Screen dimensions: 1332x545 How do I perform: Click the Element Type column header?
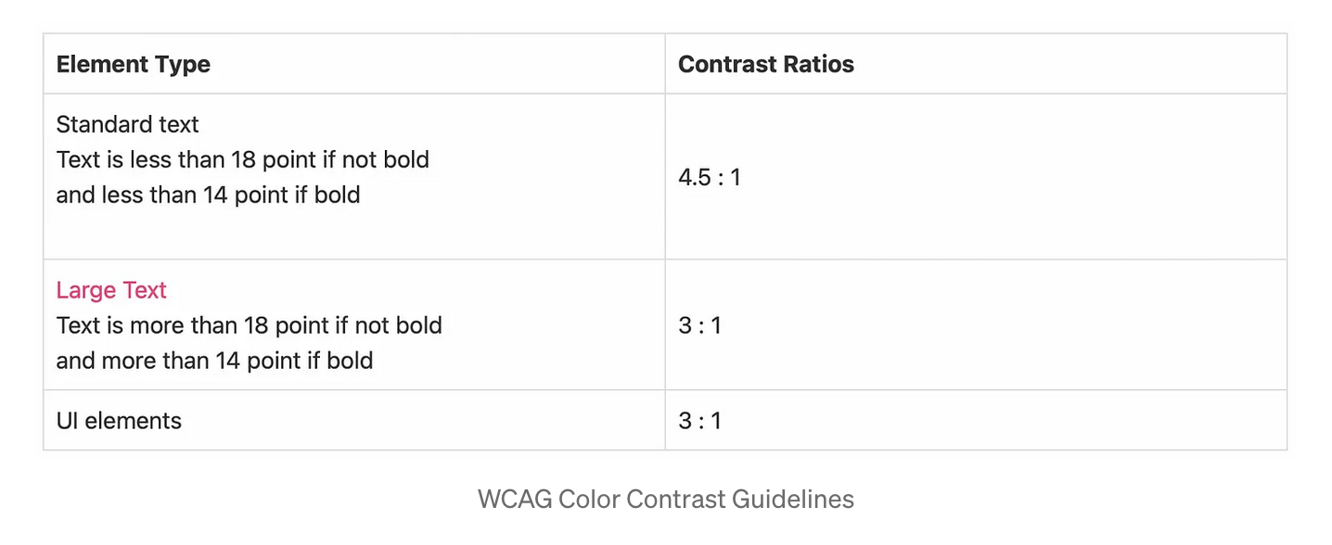coord(134,64)
